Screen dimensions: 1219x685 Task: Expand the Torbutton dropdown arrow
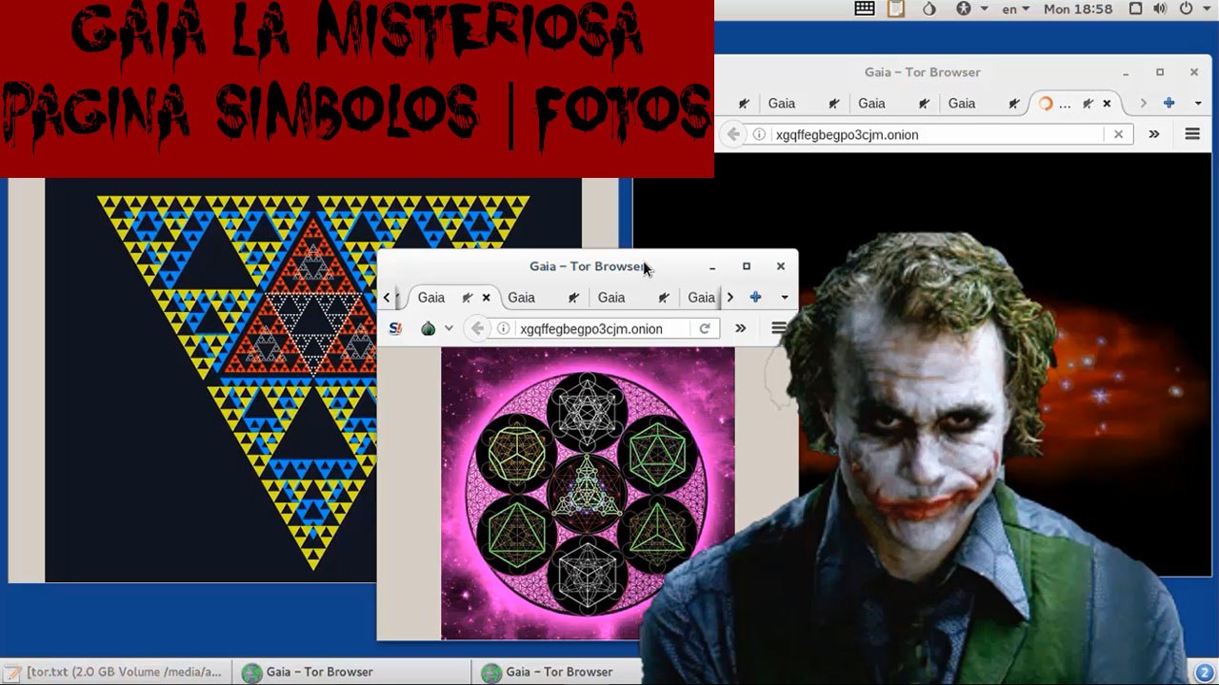(449, 328)
